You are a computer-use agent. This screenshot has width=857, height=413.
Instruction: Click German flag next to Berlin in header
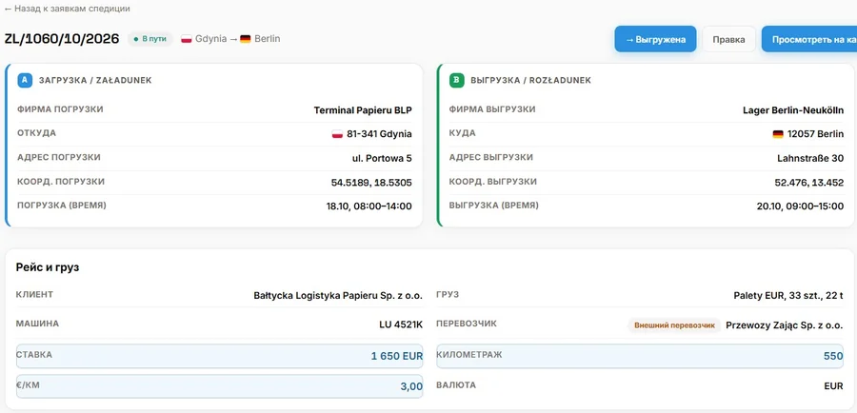246,39
